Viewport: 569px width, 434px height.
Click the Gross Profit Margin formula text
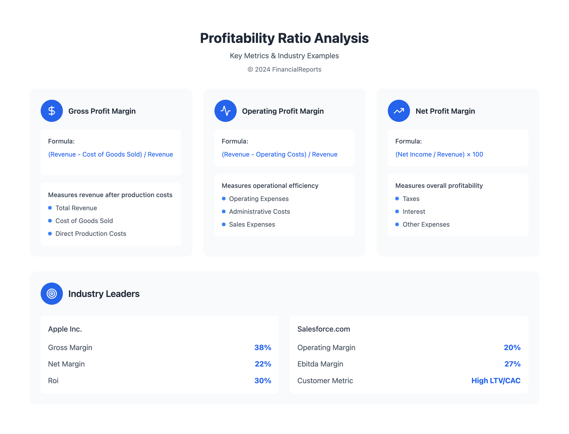click(x=110, y=154)
